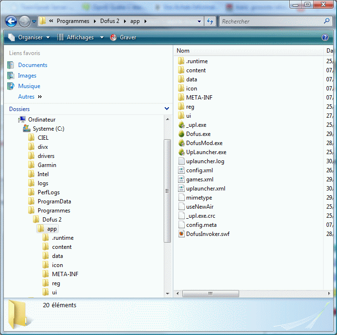The width and height of the screenshot is (337, 335).
Task: Select the .runtime folder icon in list
Action: (x=181, y=61)
